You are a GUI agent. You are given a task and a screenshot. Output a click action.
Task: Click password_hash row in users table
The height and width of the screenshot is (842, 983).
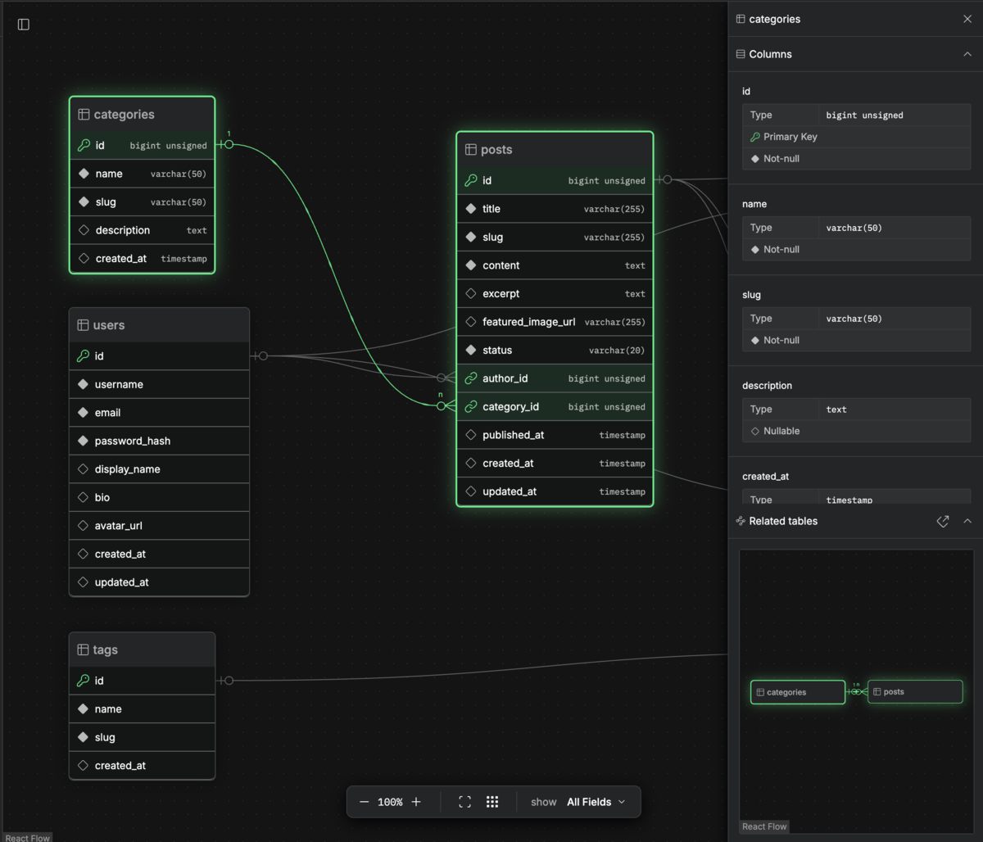[x=159, y=441]
